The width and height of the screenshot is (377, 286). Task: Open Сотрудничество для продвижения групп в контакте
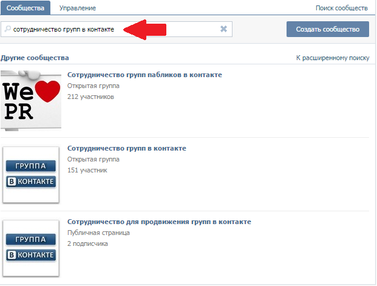159,222
